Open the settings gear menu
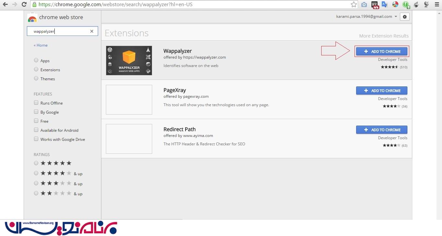The height and width of the screenshot is (236, 442). click(405, 17)
